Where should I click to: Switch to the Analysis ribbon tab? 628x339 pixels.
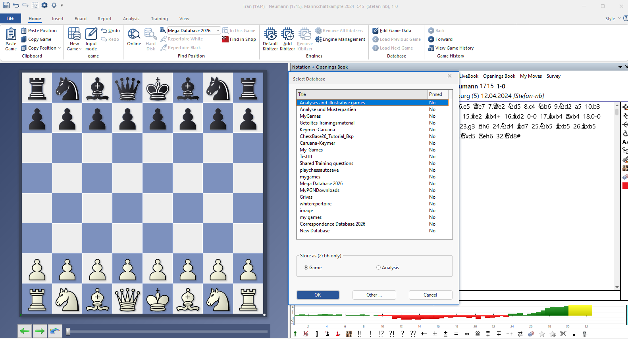point(131,19)
